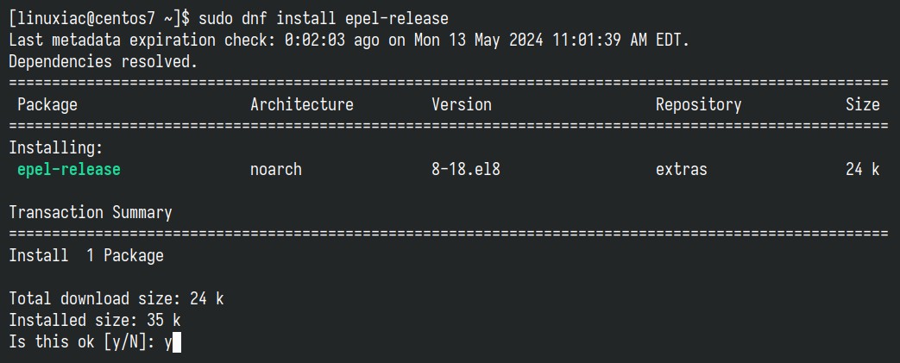Click the 'Last metadata expiration check' line
This screenshot has width=900, height=363.
(x=349, y=41)
